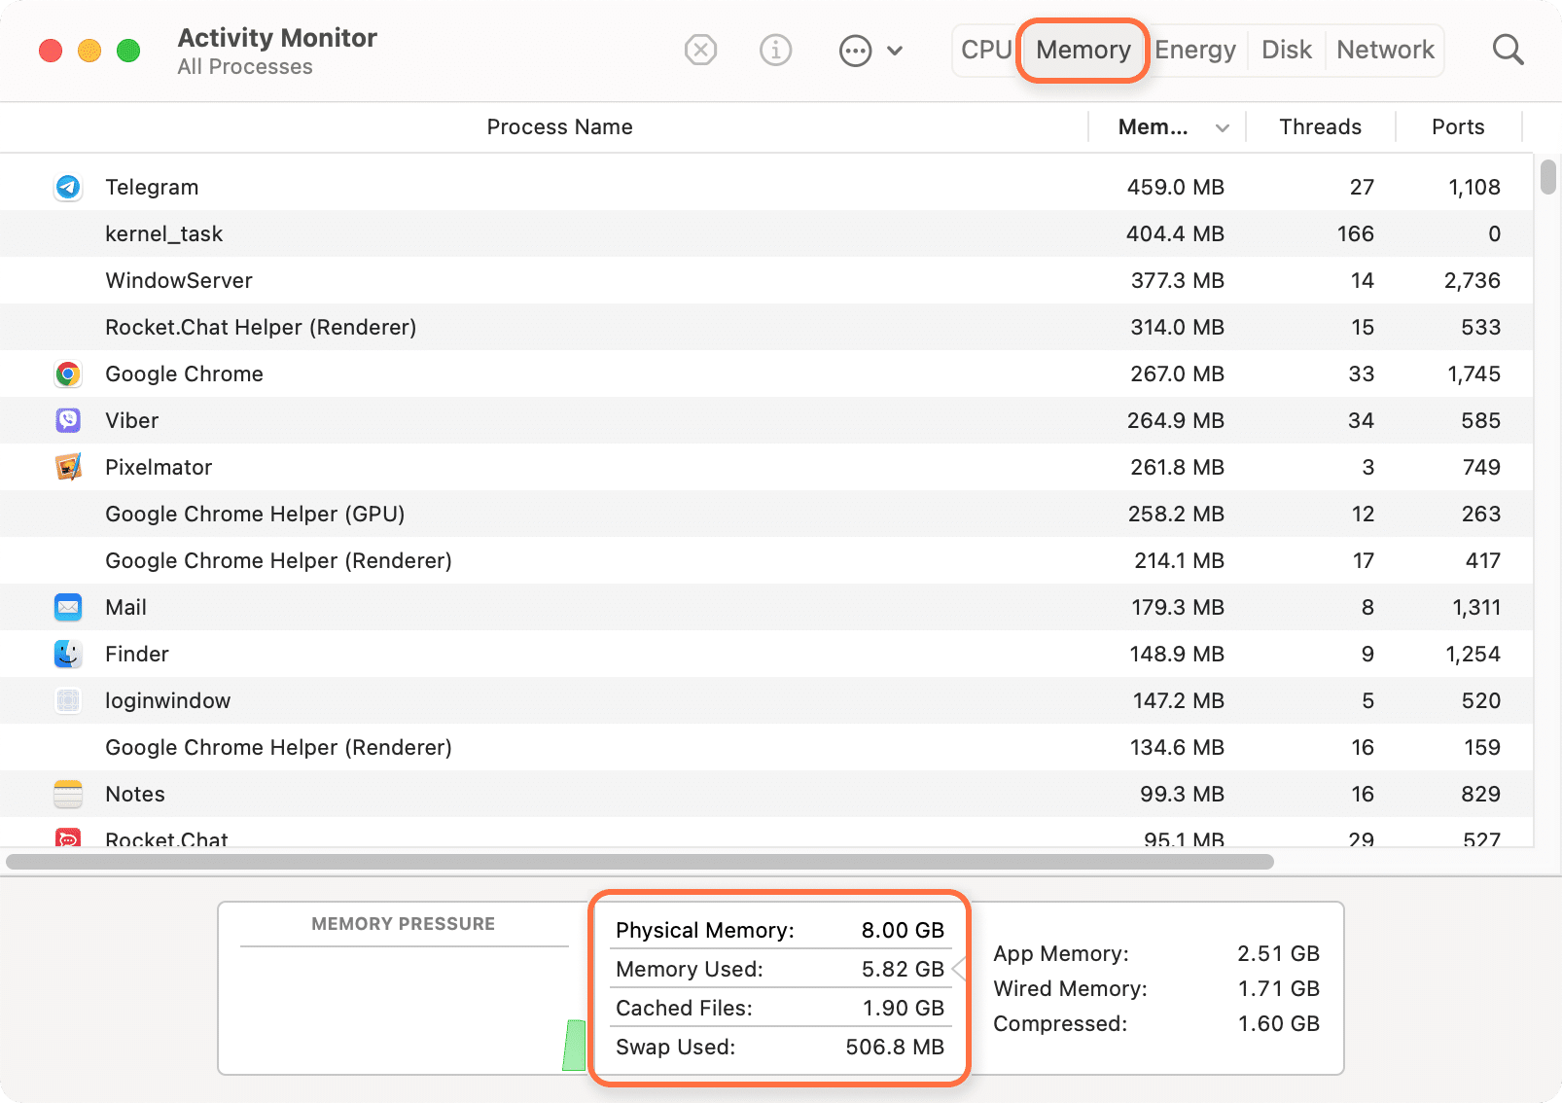Click the Telegram app icon
This screenshot has width=1562, height=1103.
coord(68,187)
